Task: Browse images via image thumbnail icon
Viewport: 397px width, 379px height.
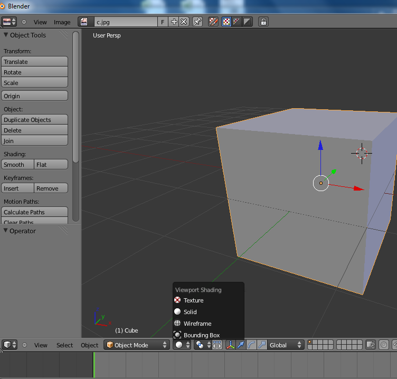Action: [x=84, y=22]
